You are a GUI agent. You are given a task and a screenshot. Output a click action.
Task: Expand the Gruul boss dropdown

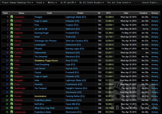tap(40, 2)
